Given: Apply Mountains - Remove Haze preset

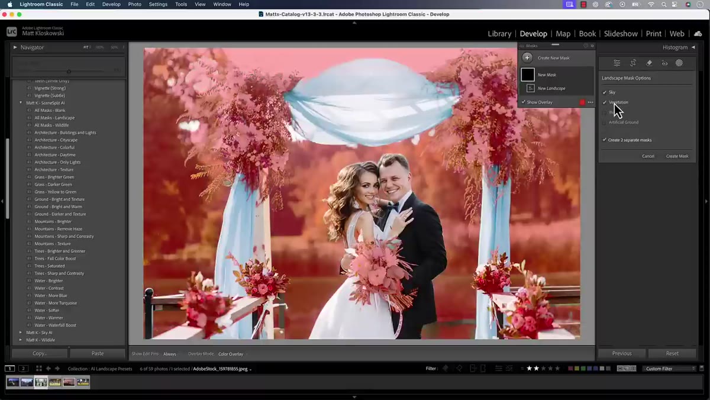Looking at the screenshot, I should (x=58, y=229).
